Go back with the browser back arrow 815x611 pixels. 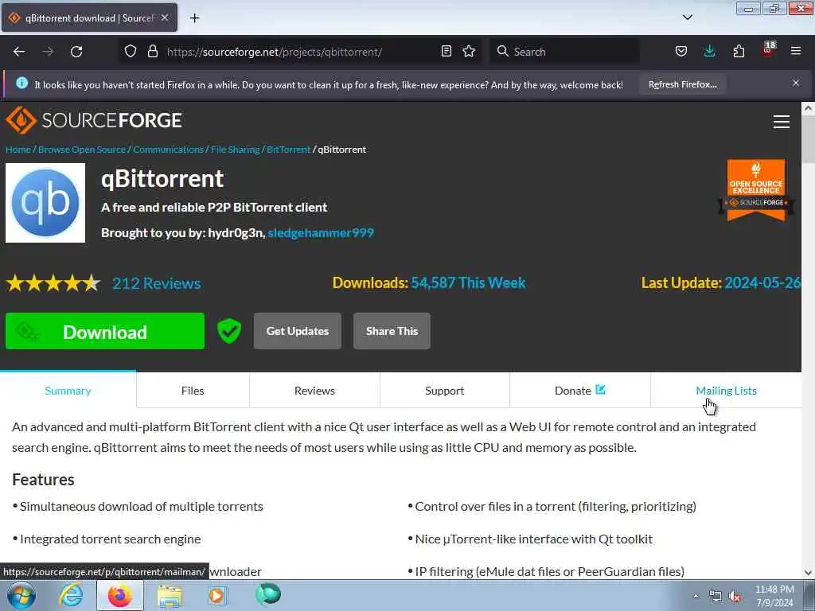[19, 52]
